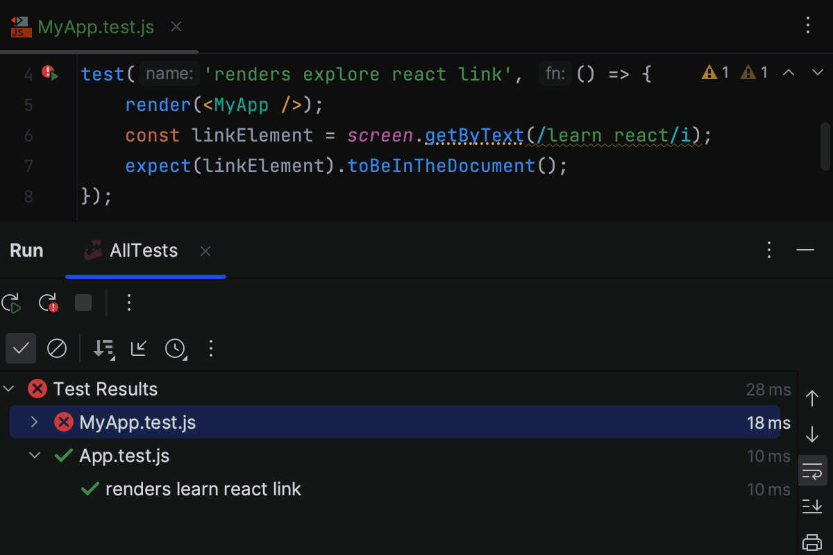Image resolution: width=833 pixels, height=555 pixels.
Task: Collapse the App.test.js result node
Action: pyautogui.click(x=35, y=456)
